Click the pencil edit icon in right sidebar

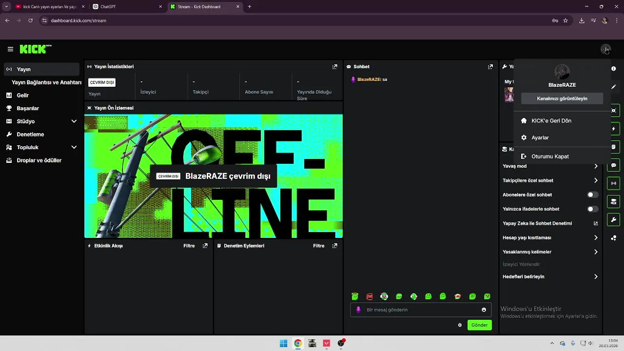614,87
